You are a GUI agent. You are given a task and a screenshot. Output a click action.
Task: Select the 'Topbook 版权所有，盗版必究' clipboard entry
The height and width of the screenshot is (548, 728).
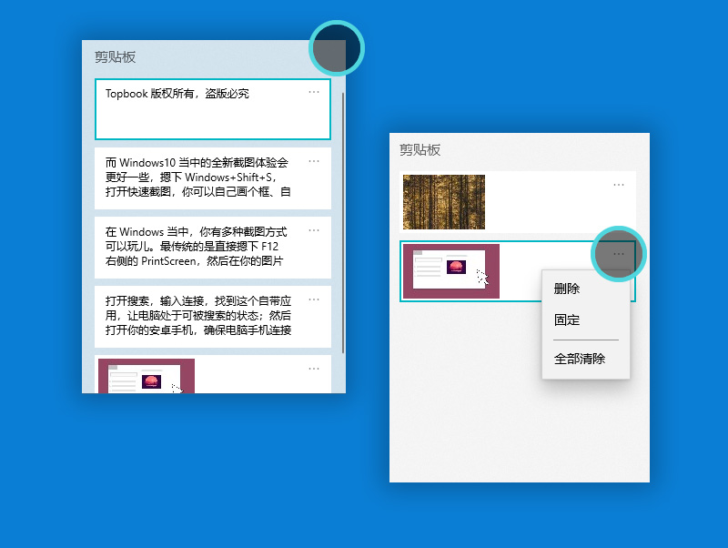pos(213,109)
